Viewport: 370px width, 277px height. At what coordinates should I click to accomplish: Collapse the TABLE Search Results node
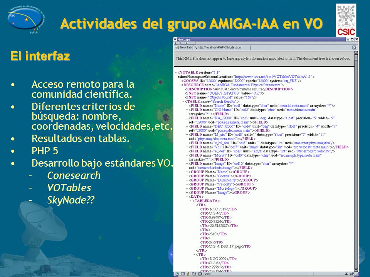click(x=183, y=102)
